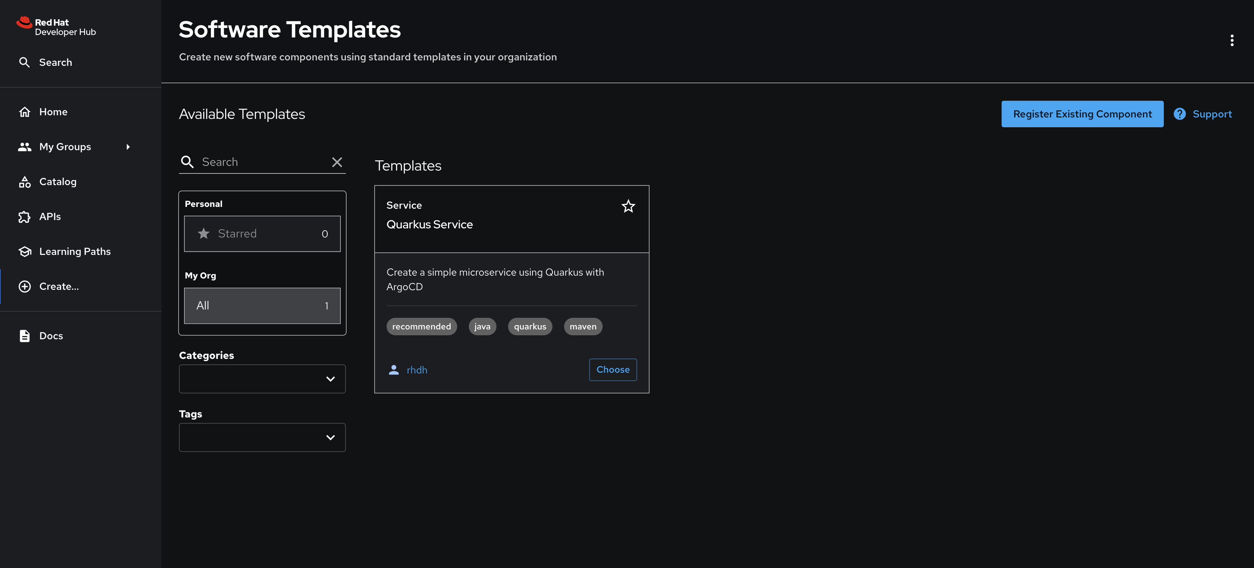This screenshot has width=1254, height=568.
Task: Click the Quarkus template description text
Action: click(495, 279)
